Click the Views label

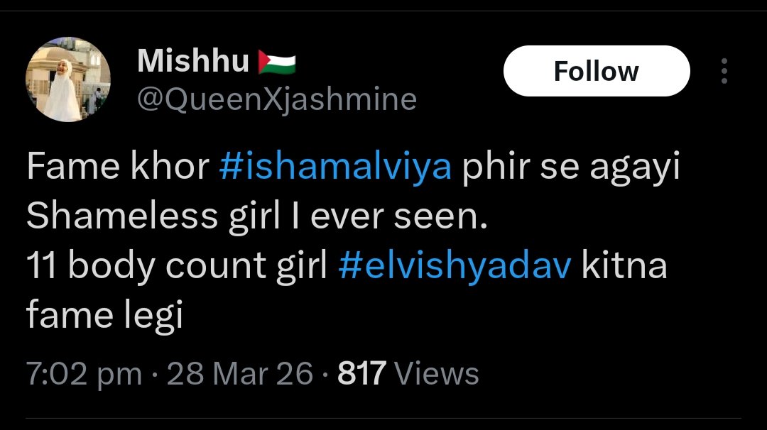pos(436,373)
